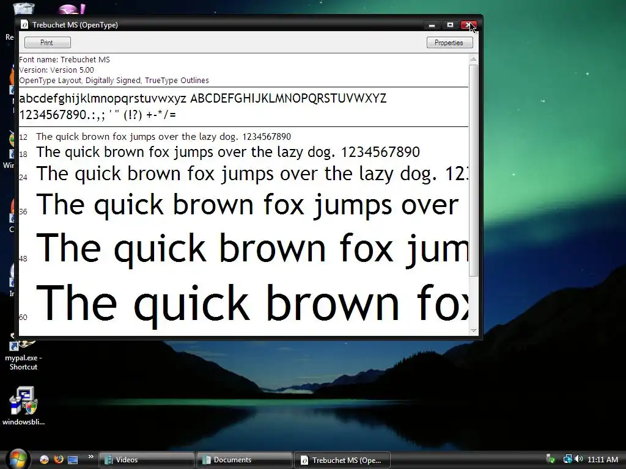This screenshot has height=469, width=626.
Task: Click the 'Font name: Trebuchet MS' text
Action: pos(64,60)
